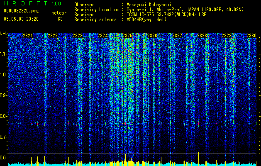Screen dimensions: 261x166
Task: Click the 1.1 kHz axis label
Action: tap(3, 54)
